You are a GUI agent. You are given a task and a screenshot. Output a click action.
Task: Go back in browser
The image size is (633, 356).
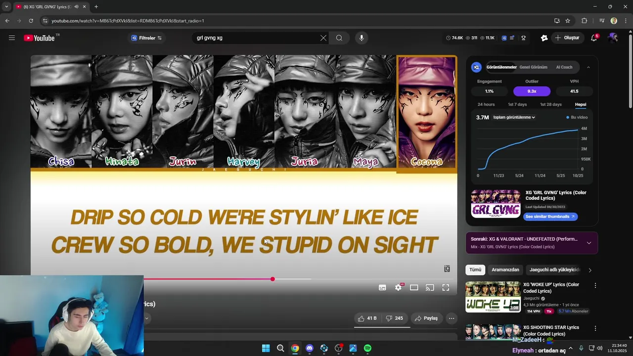click(7, 21)
